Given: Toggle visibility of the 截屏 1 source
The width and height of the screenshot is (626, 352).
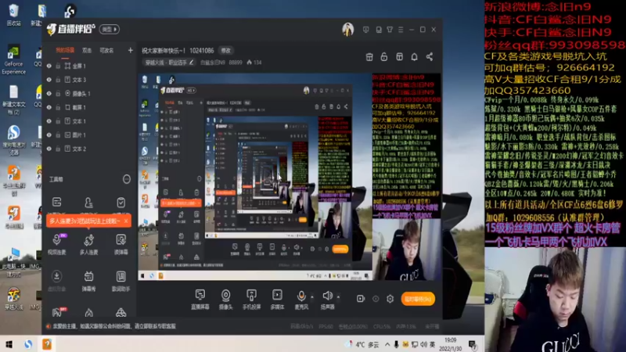Looking at the screenshot, I should tap(49, 107).
